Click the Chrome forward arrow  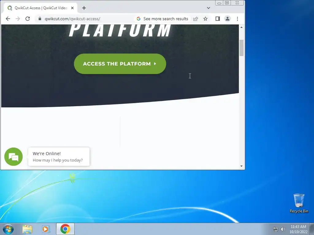click(18, 19)
